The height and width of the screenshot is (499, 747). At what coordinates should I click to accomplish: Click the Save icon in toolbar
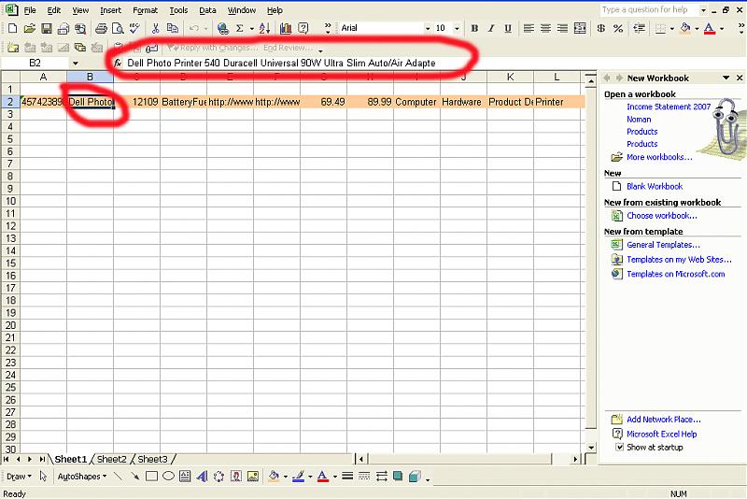[x=47, y=29]
